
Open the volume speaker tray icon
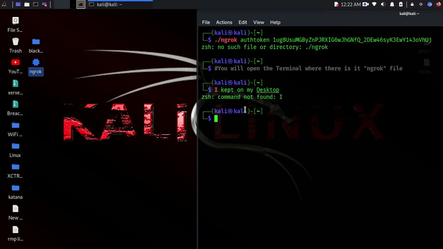coord(383,4)
